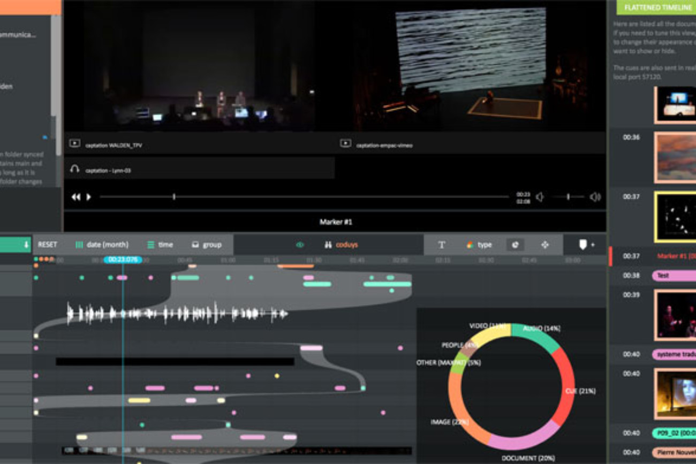Click the loud volume speaker icon
This screenshot has width=696, height=464.
595,197
